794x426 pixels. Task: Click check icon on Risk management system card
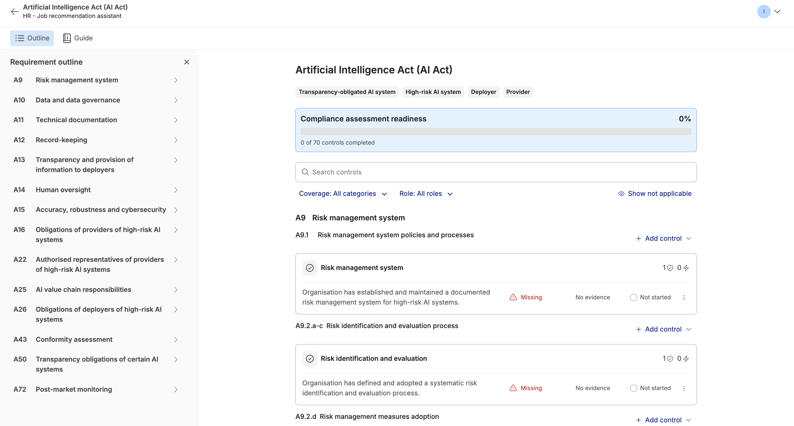[x=310, y=268]
